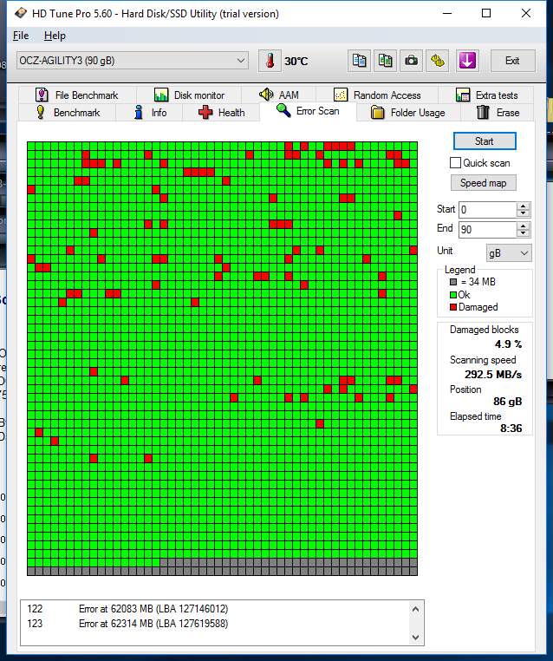Screen dimensions: 553x661
Task: Open the Help menu
Action: pyautogui.click(x=55, y=36)
